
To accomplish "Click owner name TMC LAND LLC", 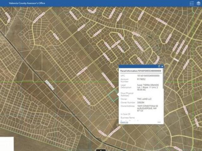I will click(144, 99).
